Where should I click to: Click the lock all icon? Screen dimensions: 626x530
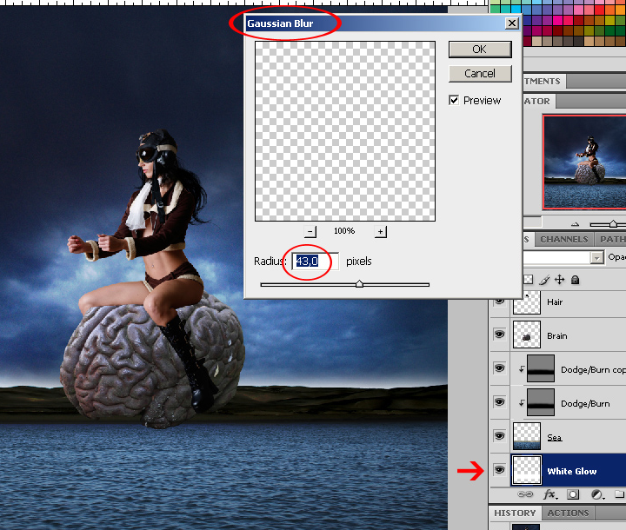pos(576,280)
